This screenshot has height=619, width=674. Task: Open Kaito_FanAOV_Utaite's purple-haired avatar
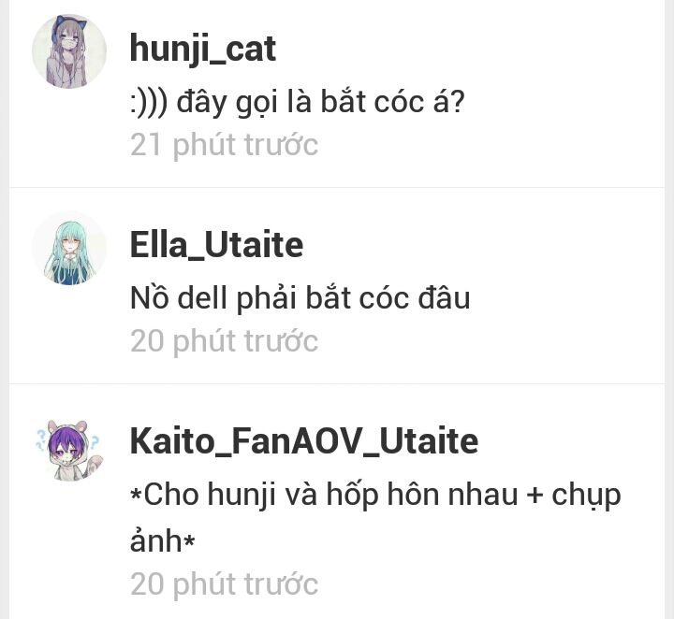point(69,450)
